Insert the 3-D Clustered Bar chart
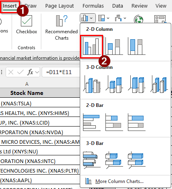This screenshot has height=189, width=172. (92, 160)
